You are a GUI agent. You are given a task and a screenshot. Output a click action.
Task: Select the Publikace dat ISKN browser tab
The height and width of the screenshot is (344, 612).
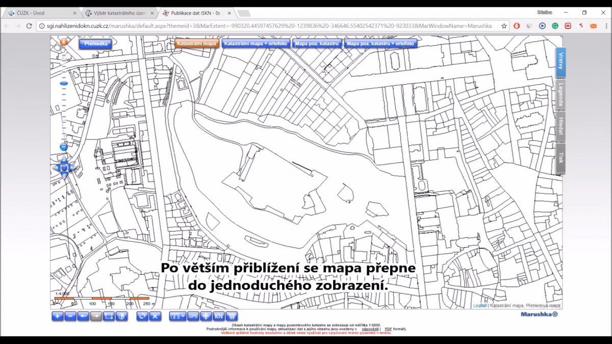(196, 13)
